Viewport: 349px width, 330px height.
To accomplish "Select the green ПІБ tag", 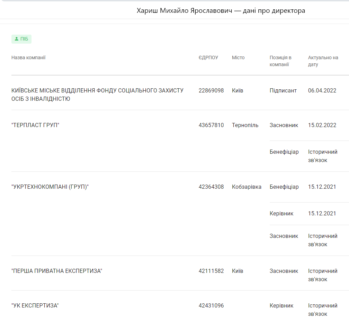I will (x=21, y=39).
